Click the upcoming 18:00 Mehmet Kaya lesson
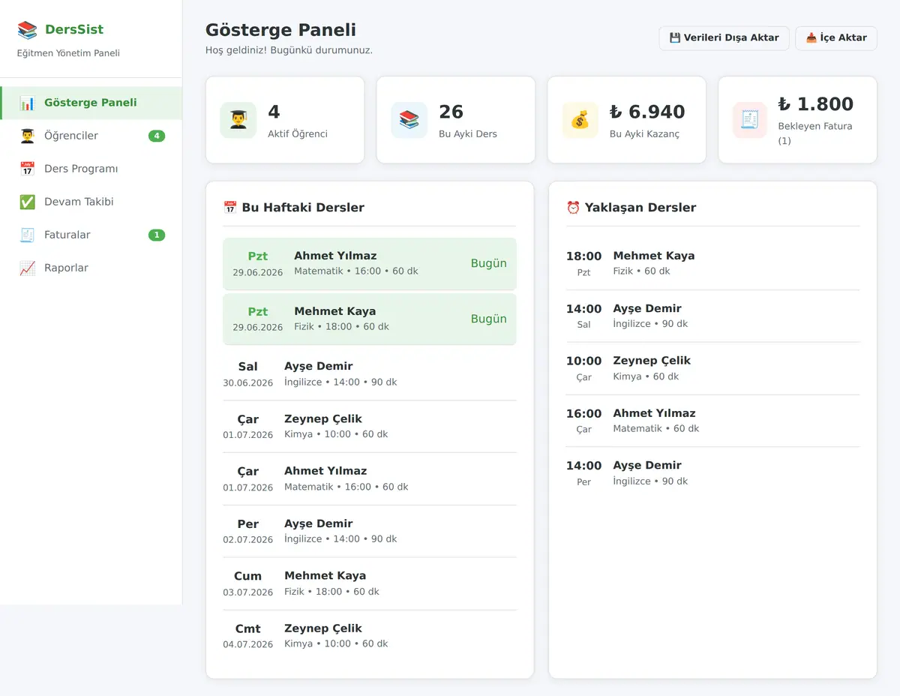This screenshot has width=900, height=696. [713, 263]
